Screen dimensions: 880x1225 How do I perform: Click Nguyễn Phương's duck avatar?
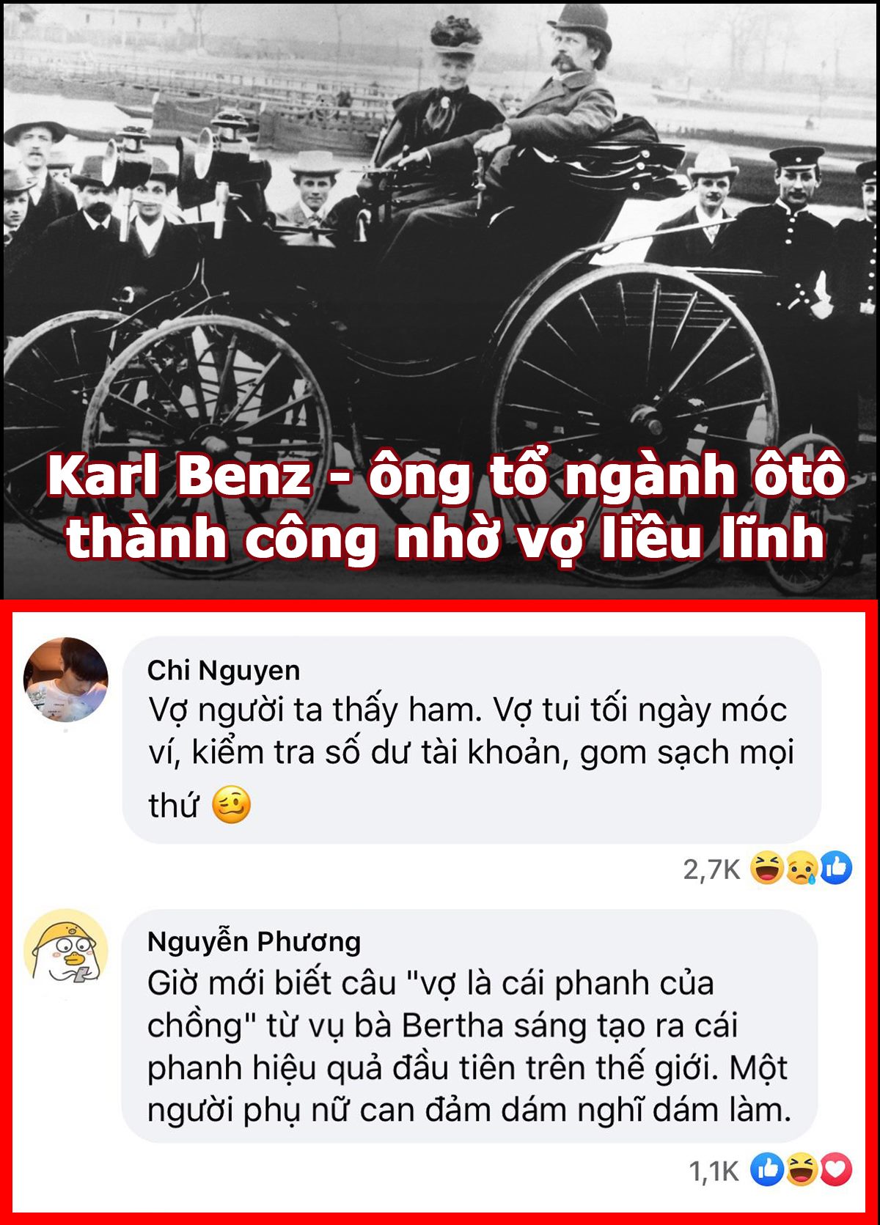click(66, 949)
